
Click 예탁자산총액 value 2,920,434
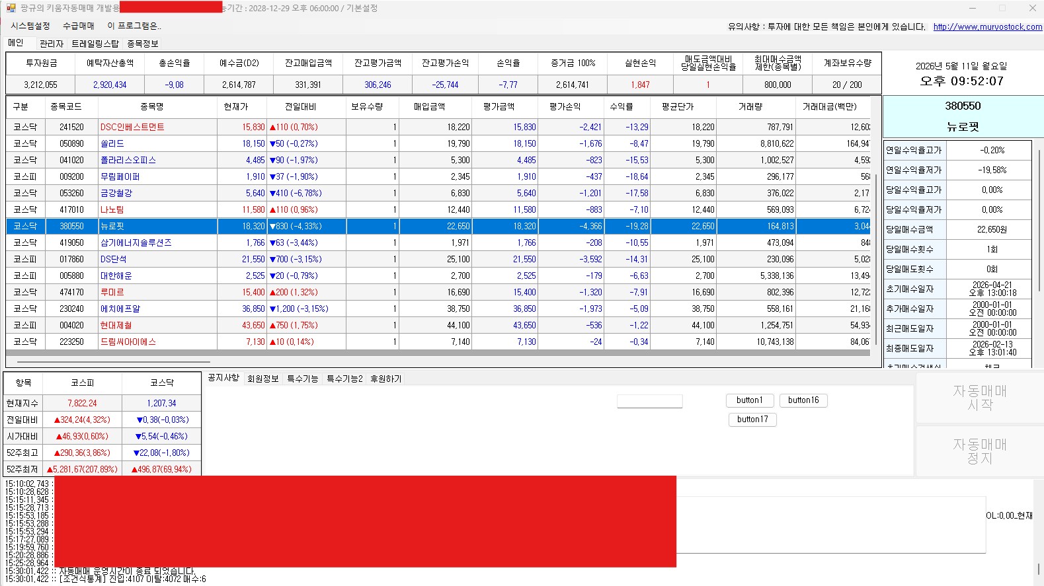110,85
